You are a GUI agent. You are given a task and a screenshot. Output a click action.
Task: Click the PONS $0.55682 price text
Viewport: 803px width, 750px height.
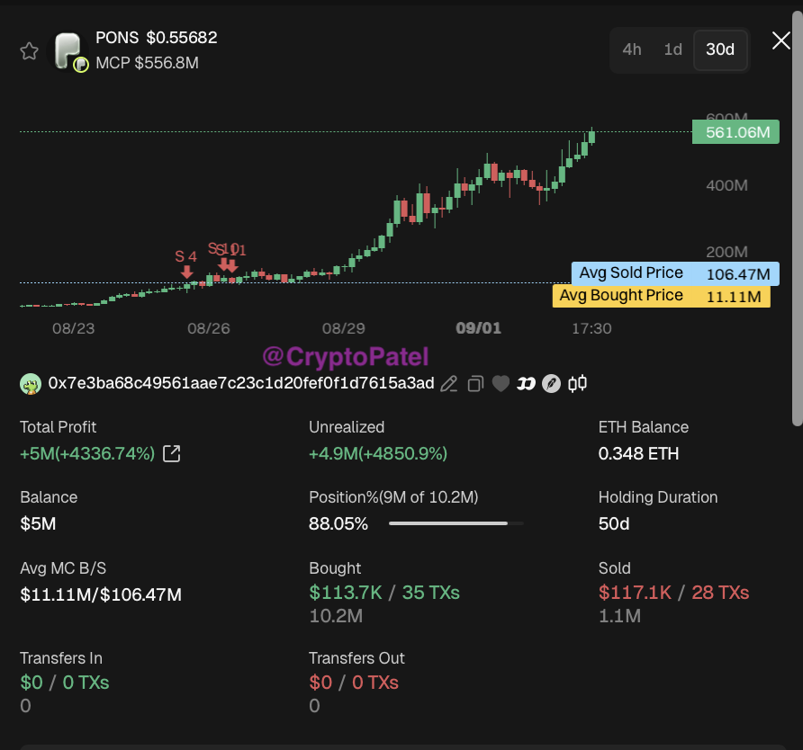click(x=157, y=38)
